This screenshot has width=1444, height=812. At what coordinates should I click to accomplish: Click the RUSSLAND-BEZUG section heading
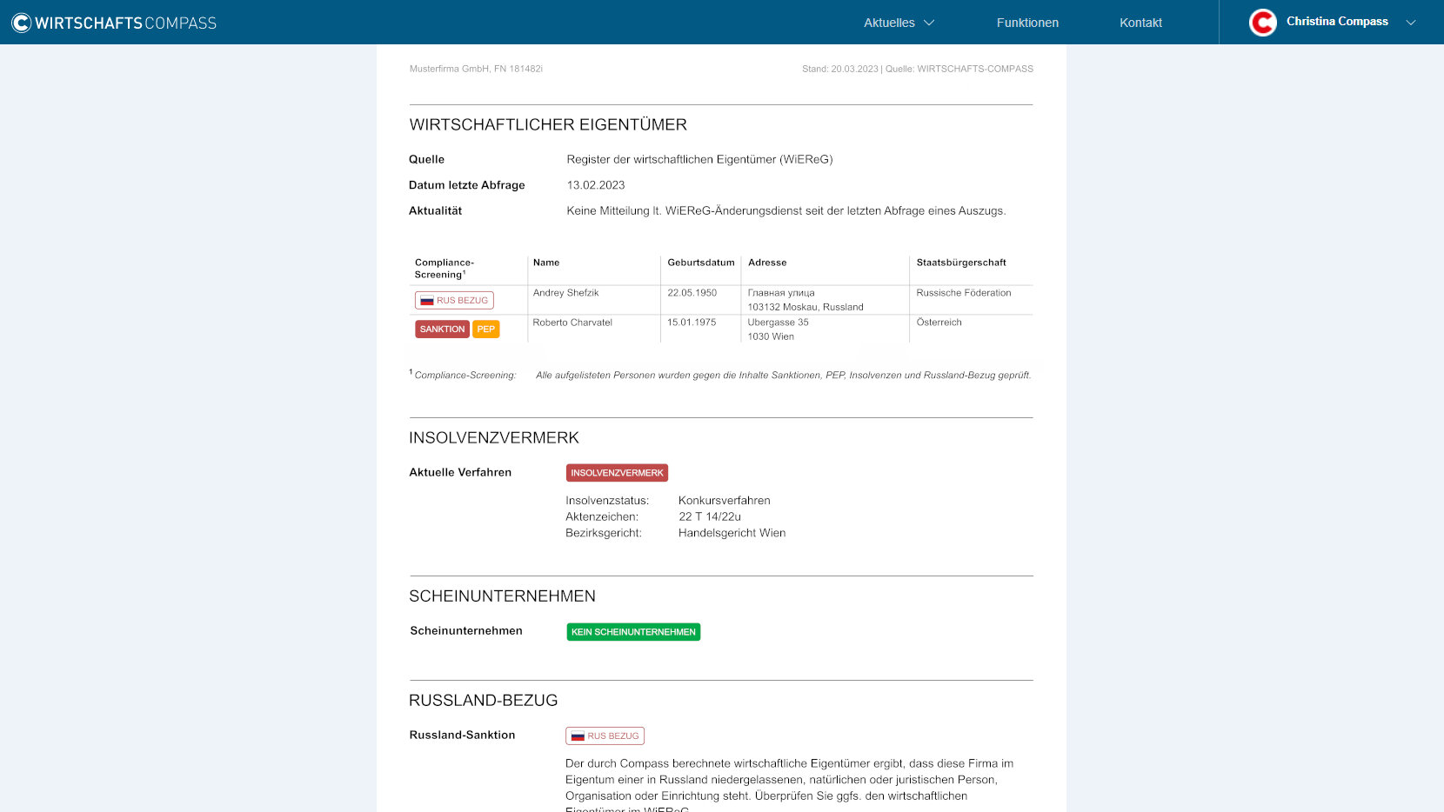[484, 701]
